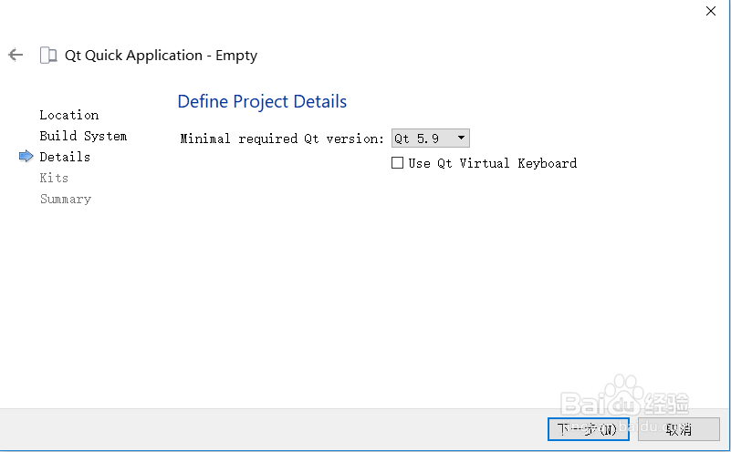The image size is (731, 452).
Task: Go back using the left arrow icon
Action: coord(16,55)
